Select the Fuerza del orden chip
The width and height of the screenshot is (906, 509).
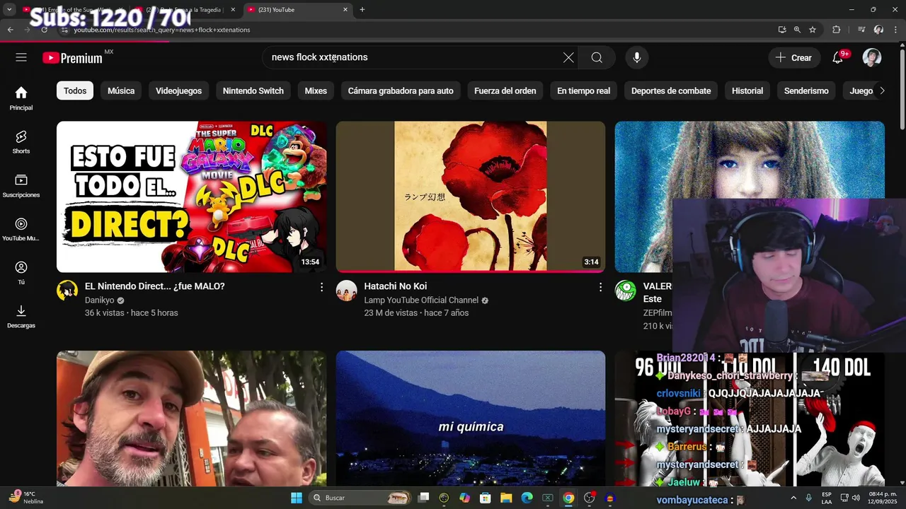(x=505, y=90)
